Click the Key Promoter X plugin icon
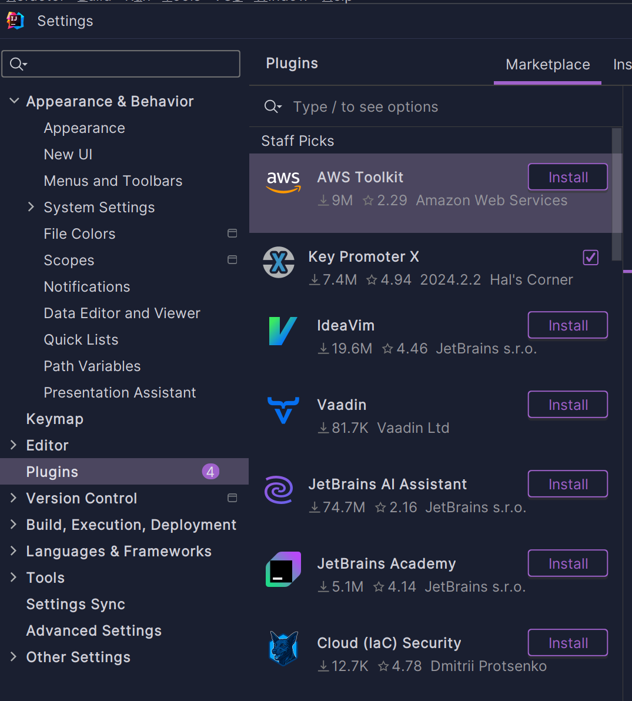The image size is (632, 701). [x=279, y=262]
